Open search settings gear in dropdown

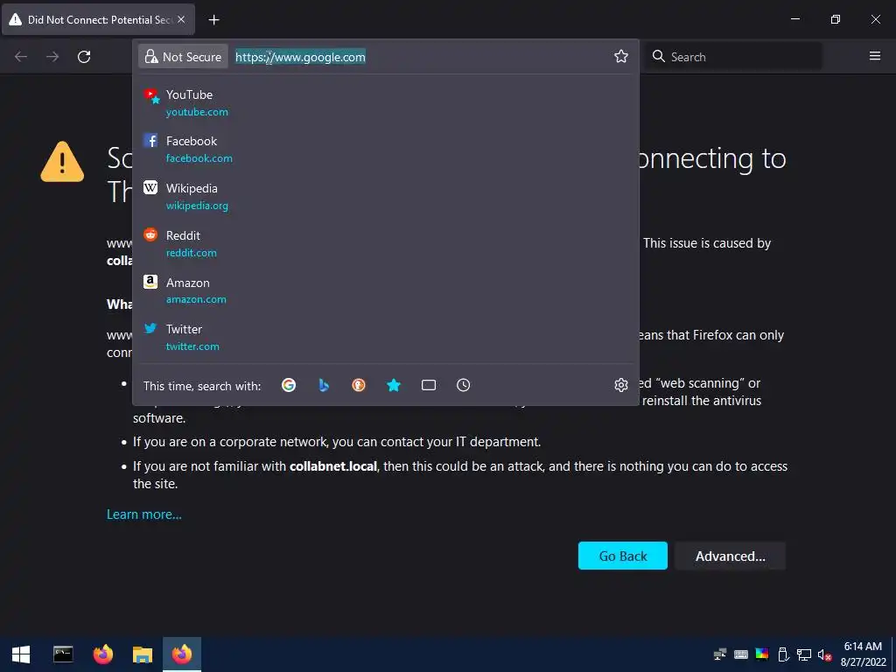click(621, 385)
